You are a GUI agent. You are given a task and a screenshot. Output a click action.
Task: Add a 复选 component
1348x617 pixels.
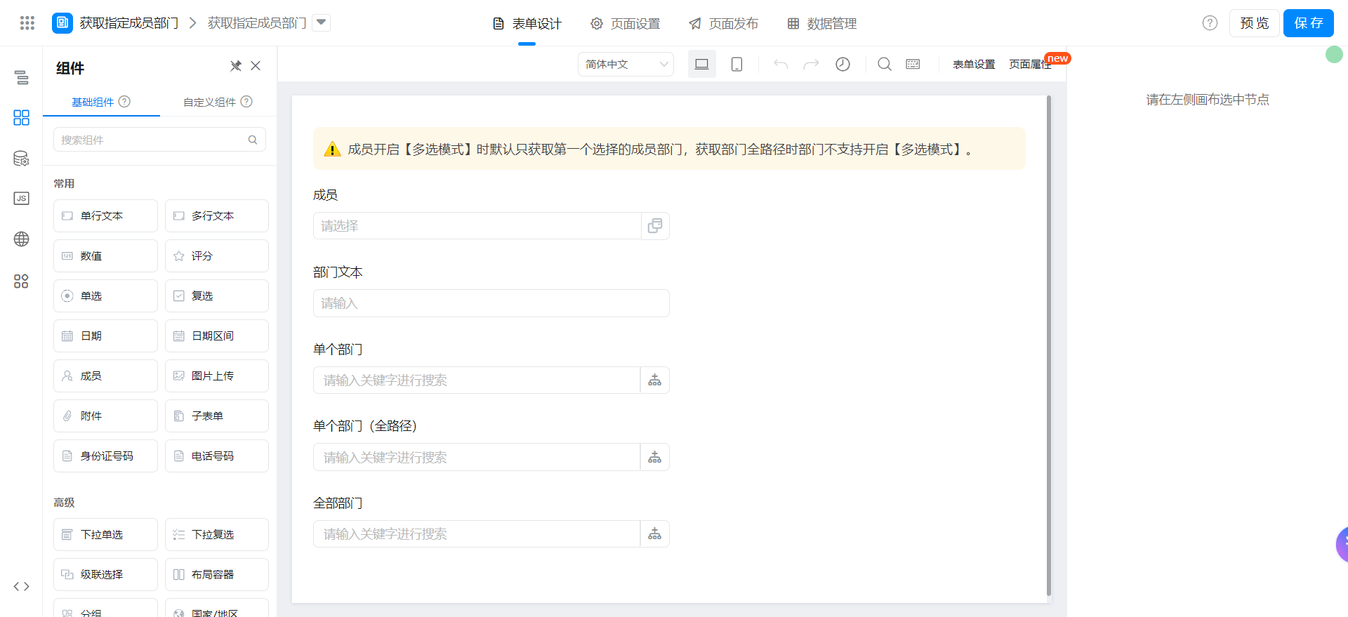(x=217, y=296)
